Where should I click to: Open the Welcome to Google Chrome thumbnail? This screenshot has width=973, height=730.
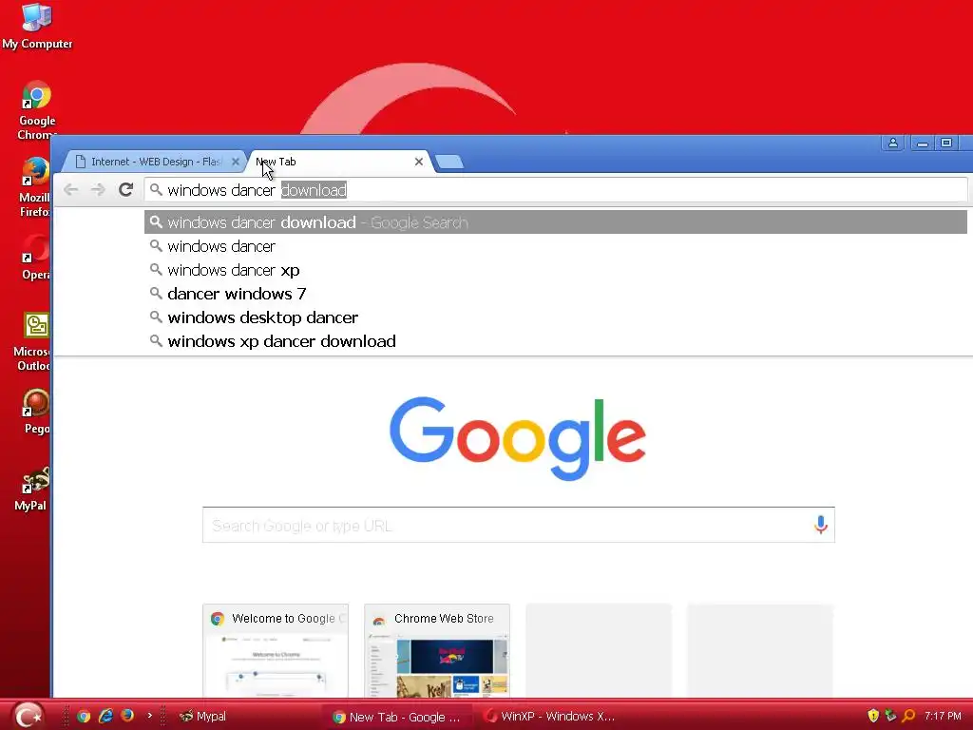pos(276,650)
